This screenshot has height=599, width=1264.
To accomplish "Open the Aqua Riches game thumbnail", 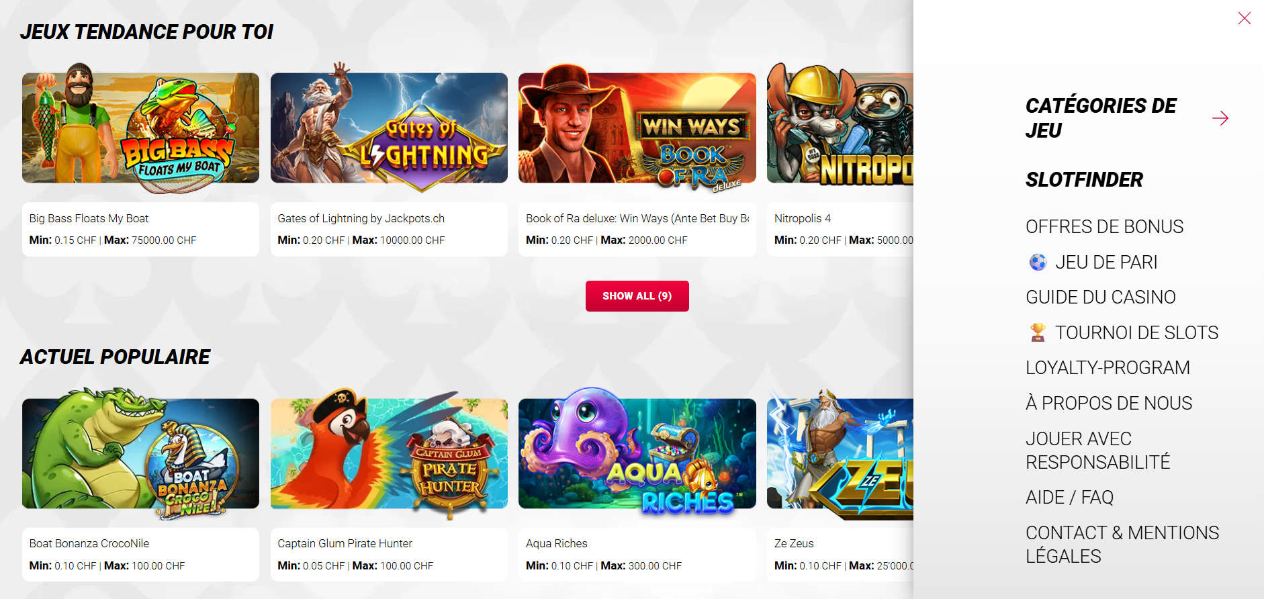I will coord(637,453).
